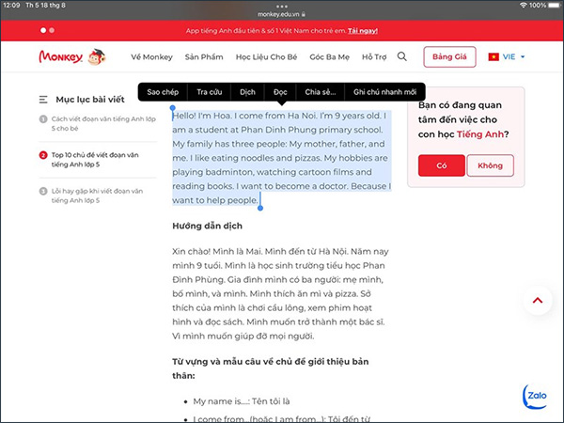The image size is (564, 423).
Task: Tap the monkey.edu.vn address bar
Action: coord(282,14)
